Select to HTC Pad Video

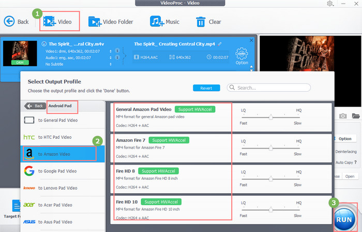click(63, 137)
